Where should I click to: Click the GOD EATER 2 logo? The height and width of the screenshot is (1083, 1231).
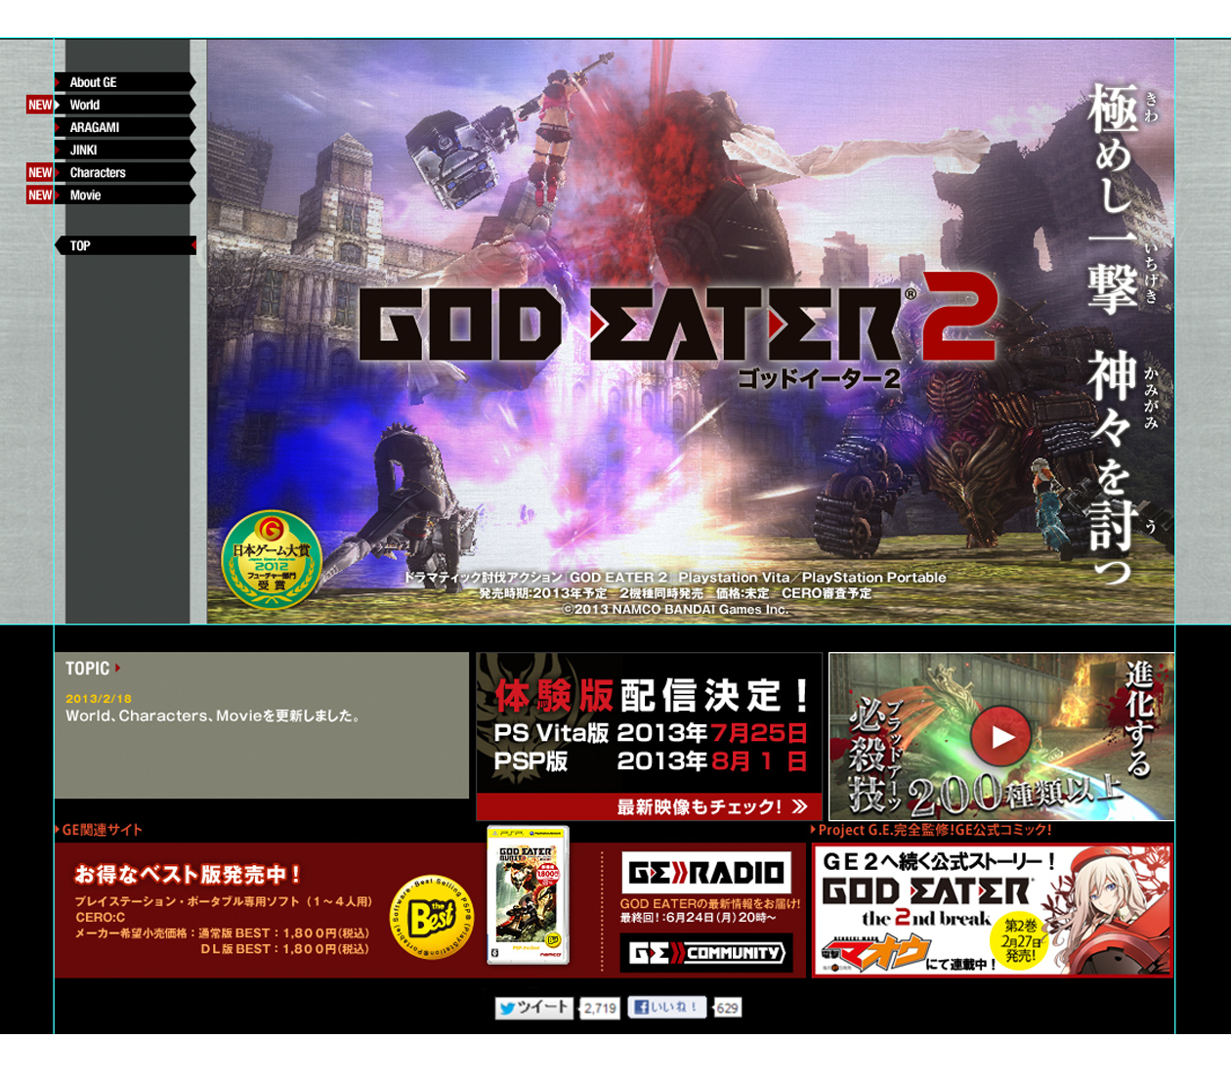[x=679, y=319]
